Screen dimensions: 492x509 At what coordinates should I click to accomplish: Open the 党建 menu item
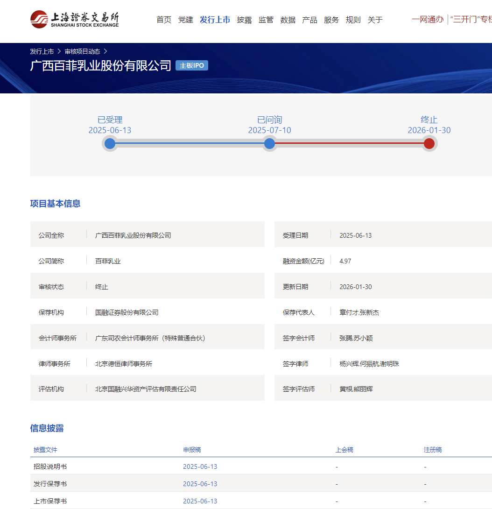click(185, 20)
